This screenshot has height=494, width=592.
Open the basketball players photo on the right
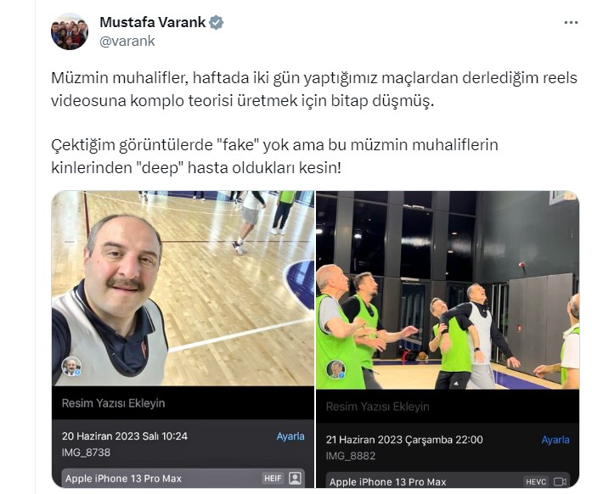[448, 289]
